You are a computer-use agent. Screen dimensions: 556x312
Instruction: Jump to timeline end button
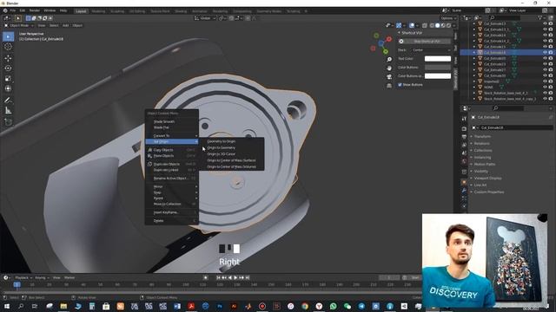pos(248,277)
